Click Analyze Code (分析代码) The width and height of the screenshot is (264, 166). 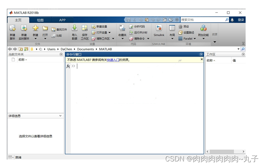[x=137, y=26]
